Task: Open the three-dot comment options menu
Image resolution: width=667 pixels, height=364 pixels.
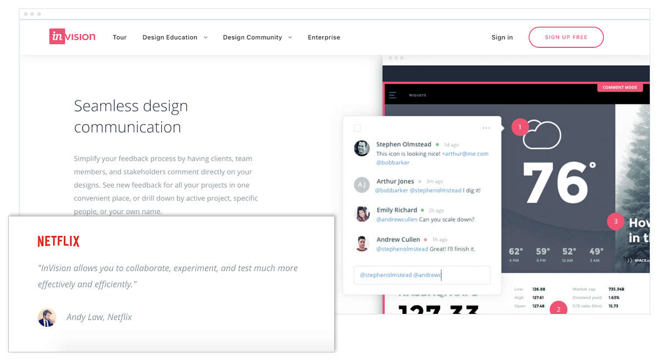Action: click(x=486, y=128)
